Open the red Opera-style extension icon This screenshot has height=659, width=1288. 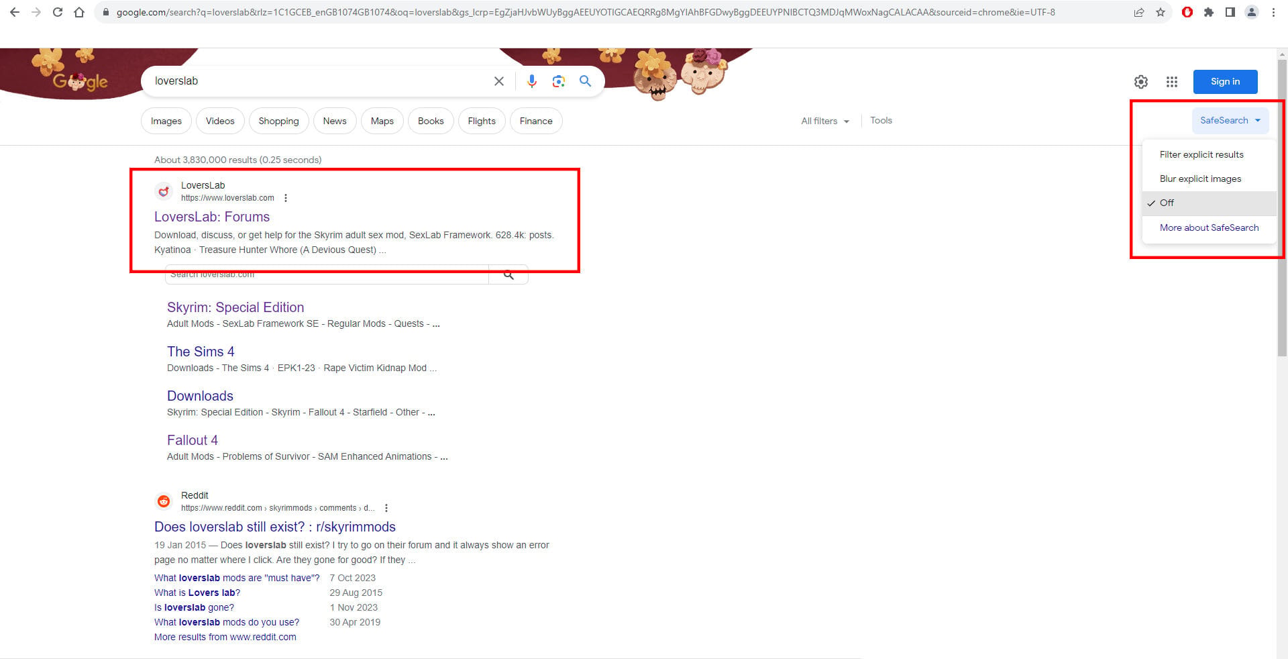1187,12
